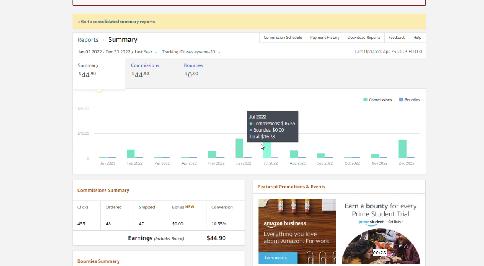This screenshot has height=266, width=484.
Task: Click the Nov 2022 commissions bar
Action: [375, 156]
